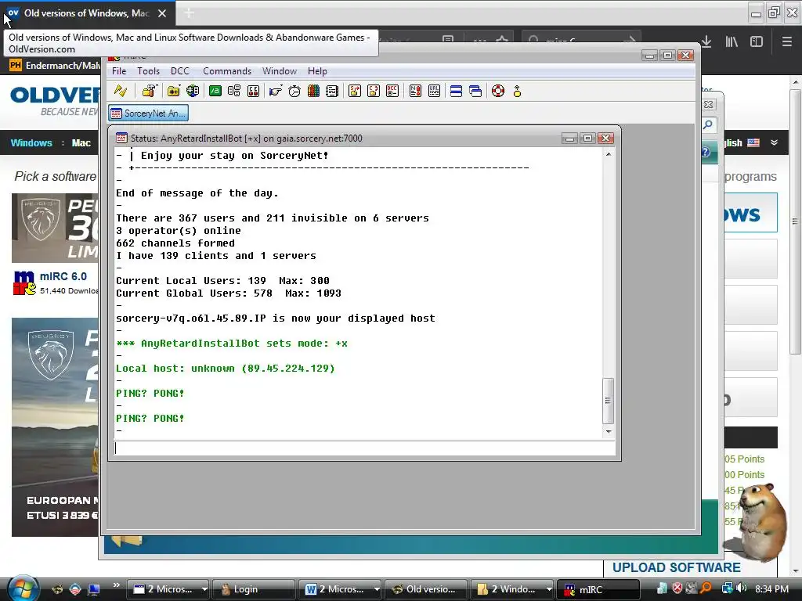The width and height of the screenshot is (802, 601).
Task: Expand language chevron next to flag
Action: point(774,142)
